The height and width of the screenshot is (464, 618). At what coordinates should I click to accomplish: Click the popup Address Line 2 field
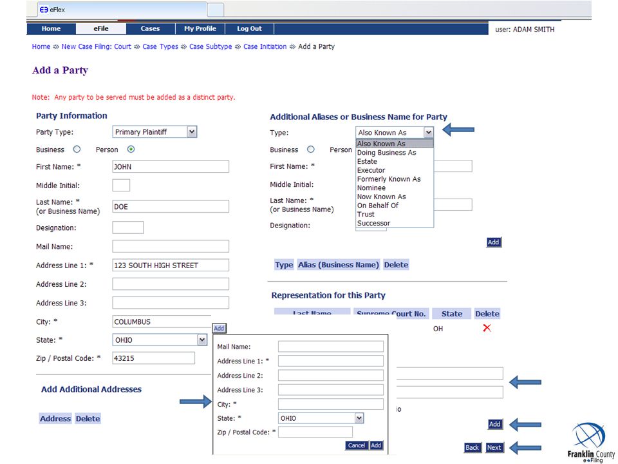[331, 375]
